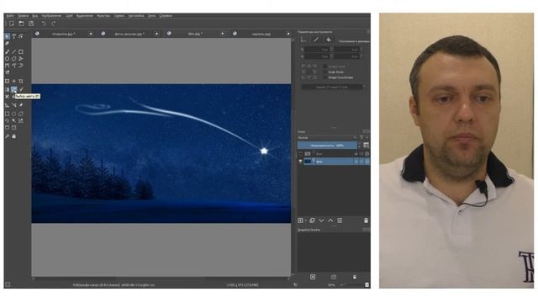Screen dimensions: 538x303
Task: Select the Elliptical Selection tool
Action: (x=14, y=114)
